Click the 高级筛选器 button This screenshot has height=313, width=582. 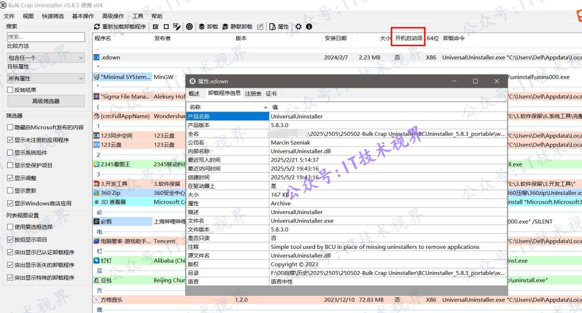[46, 101]
